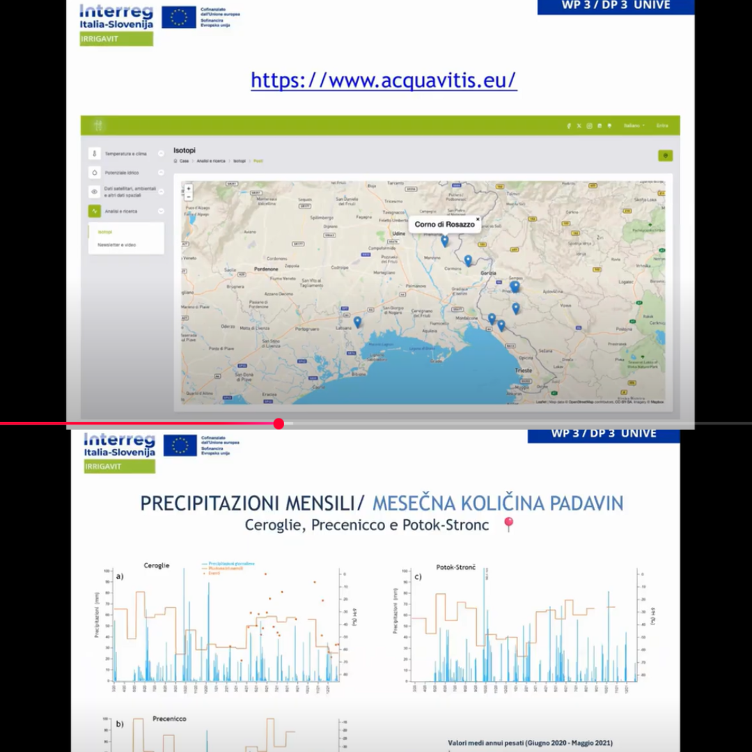
Task: Open the Instagram link in the header
Action: tap(590, 125)
